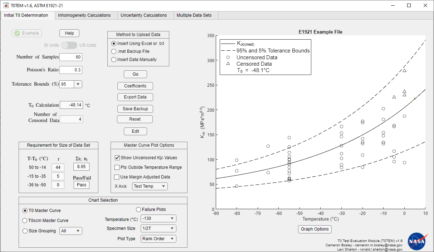Click the Edit button

(135, 131)
